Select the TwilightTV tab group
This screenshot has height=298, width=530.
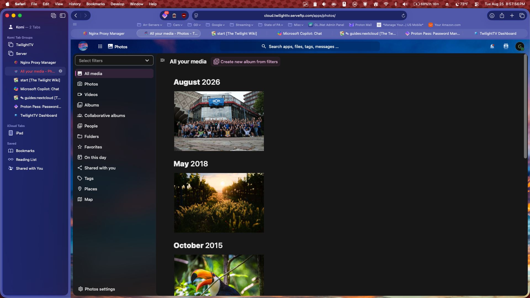35,45
